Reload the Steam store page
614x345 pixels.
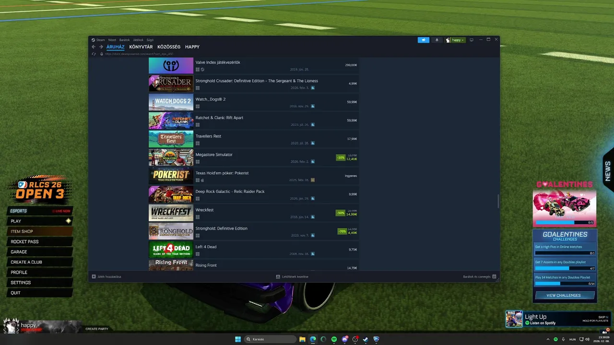pos(94,54)
